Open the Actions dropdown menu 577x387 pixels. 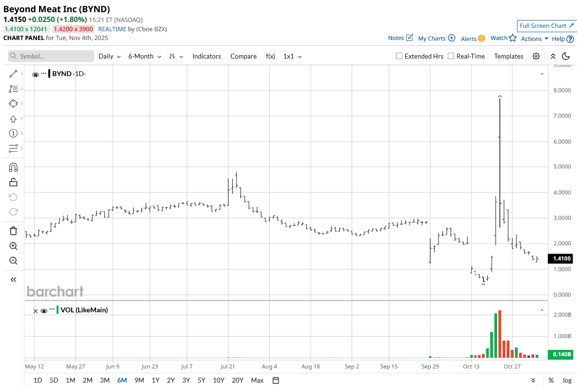534,39
